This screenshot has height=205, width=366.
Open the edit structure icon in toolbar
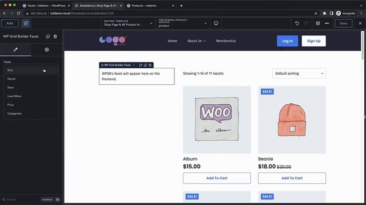tap(26, 23)
